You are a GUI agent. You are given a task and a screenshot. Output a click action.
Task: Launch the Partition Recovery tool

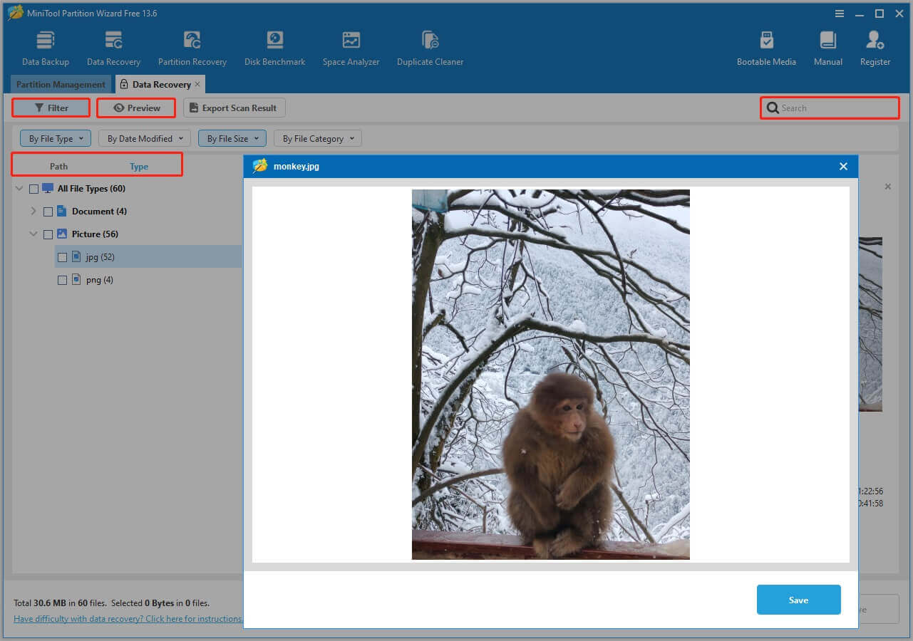click(192, 46)
